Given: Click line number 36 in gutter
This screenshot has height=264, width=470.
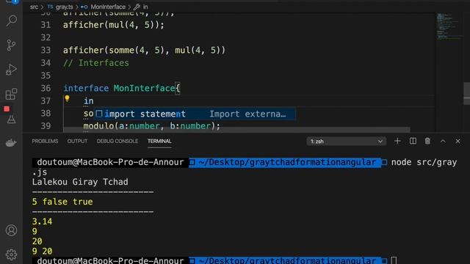Looking at the screenshot, I should [46, 88].
